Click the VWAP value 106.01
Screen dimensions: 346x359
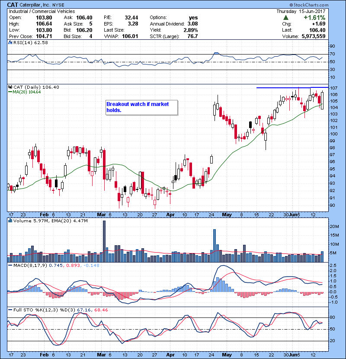[130, 36]
